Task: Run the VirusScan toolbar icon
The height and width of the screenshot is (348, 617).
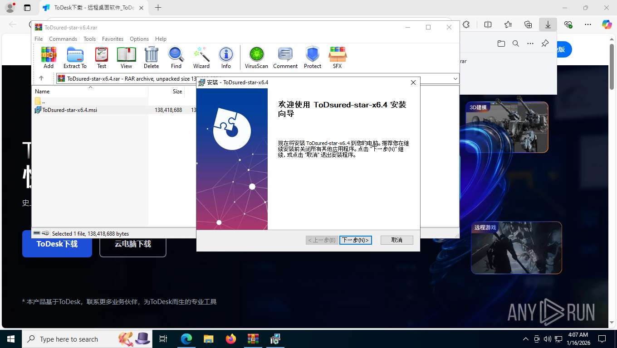Action: [256, 58]
